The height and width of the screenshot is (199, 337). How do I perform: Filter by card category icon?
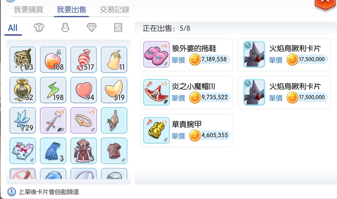pyautogui.click(x=118, y=27)
